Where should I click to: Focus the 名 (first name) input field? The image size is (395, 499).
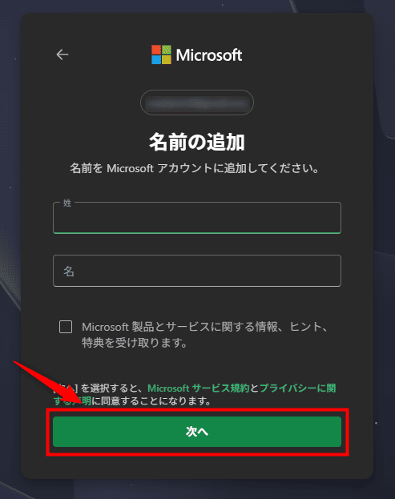coord(197,271)
